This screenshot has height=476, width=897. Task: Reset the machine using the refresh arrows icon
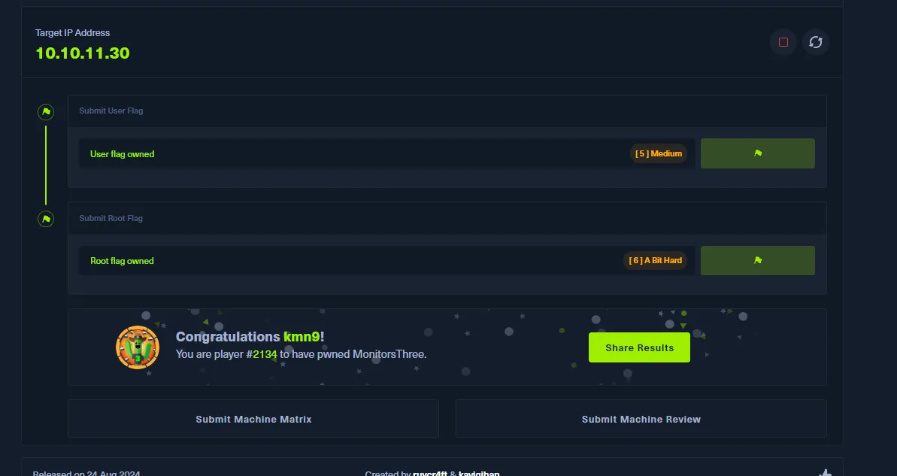point(816,42)
